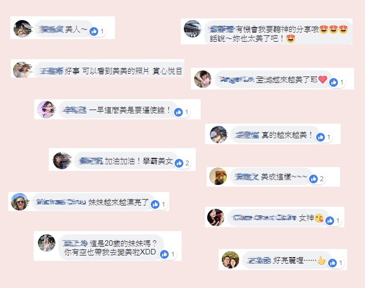This screenshot has width=365, height=288.
Task: Open the building avatar by 有機會我要聽神的分享 comment
Action: pyautogui.click(x=193, y=29)
